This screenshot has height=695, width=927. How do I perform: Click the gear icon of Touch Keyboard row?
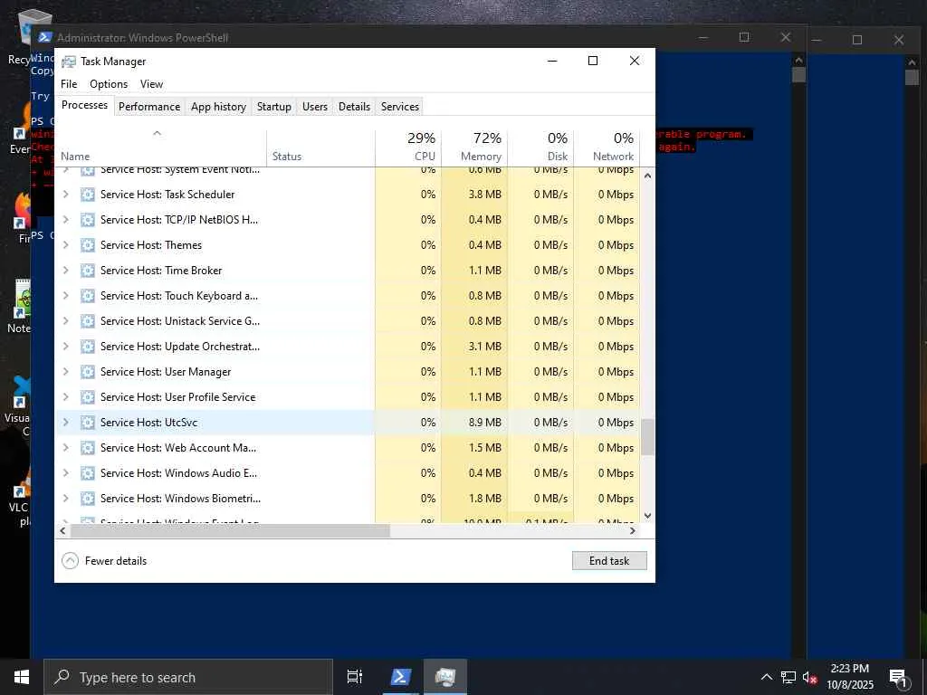88,296
